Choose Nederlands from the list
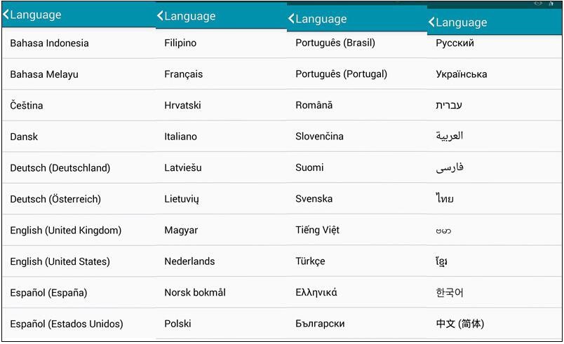The height and width of the screenshot is (344, 564). point(189,261)
